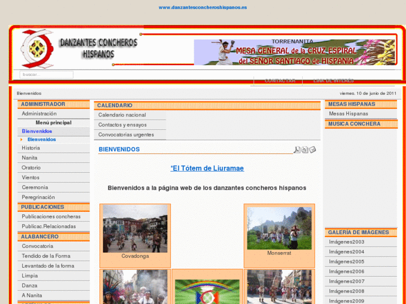Open the PDF export icon beside Bienvenidos heading
This screenshot has width=406, height=304.
[297, 149]
